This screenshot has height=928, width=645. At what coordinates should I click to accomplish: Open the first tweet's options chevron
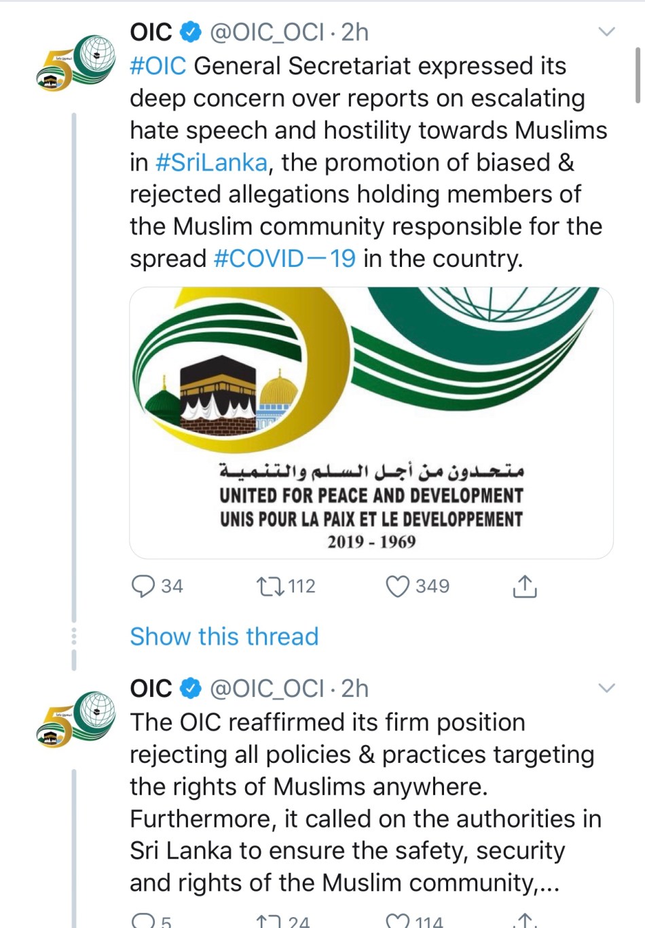(606, 32)
